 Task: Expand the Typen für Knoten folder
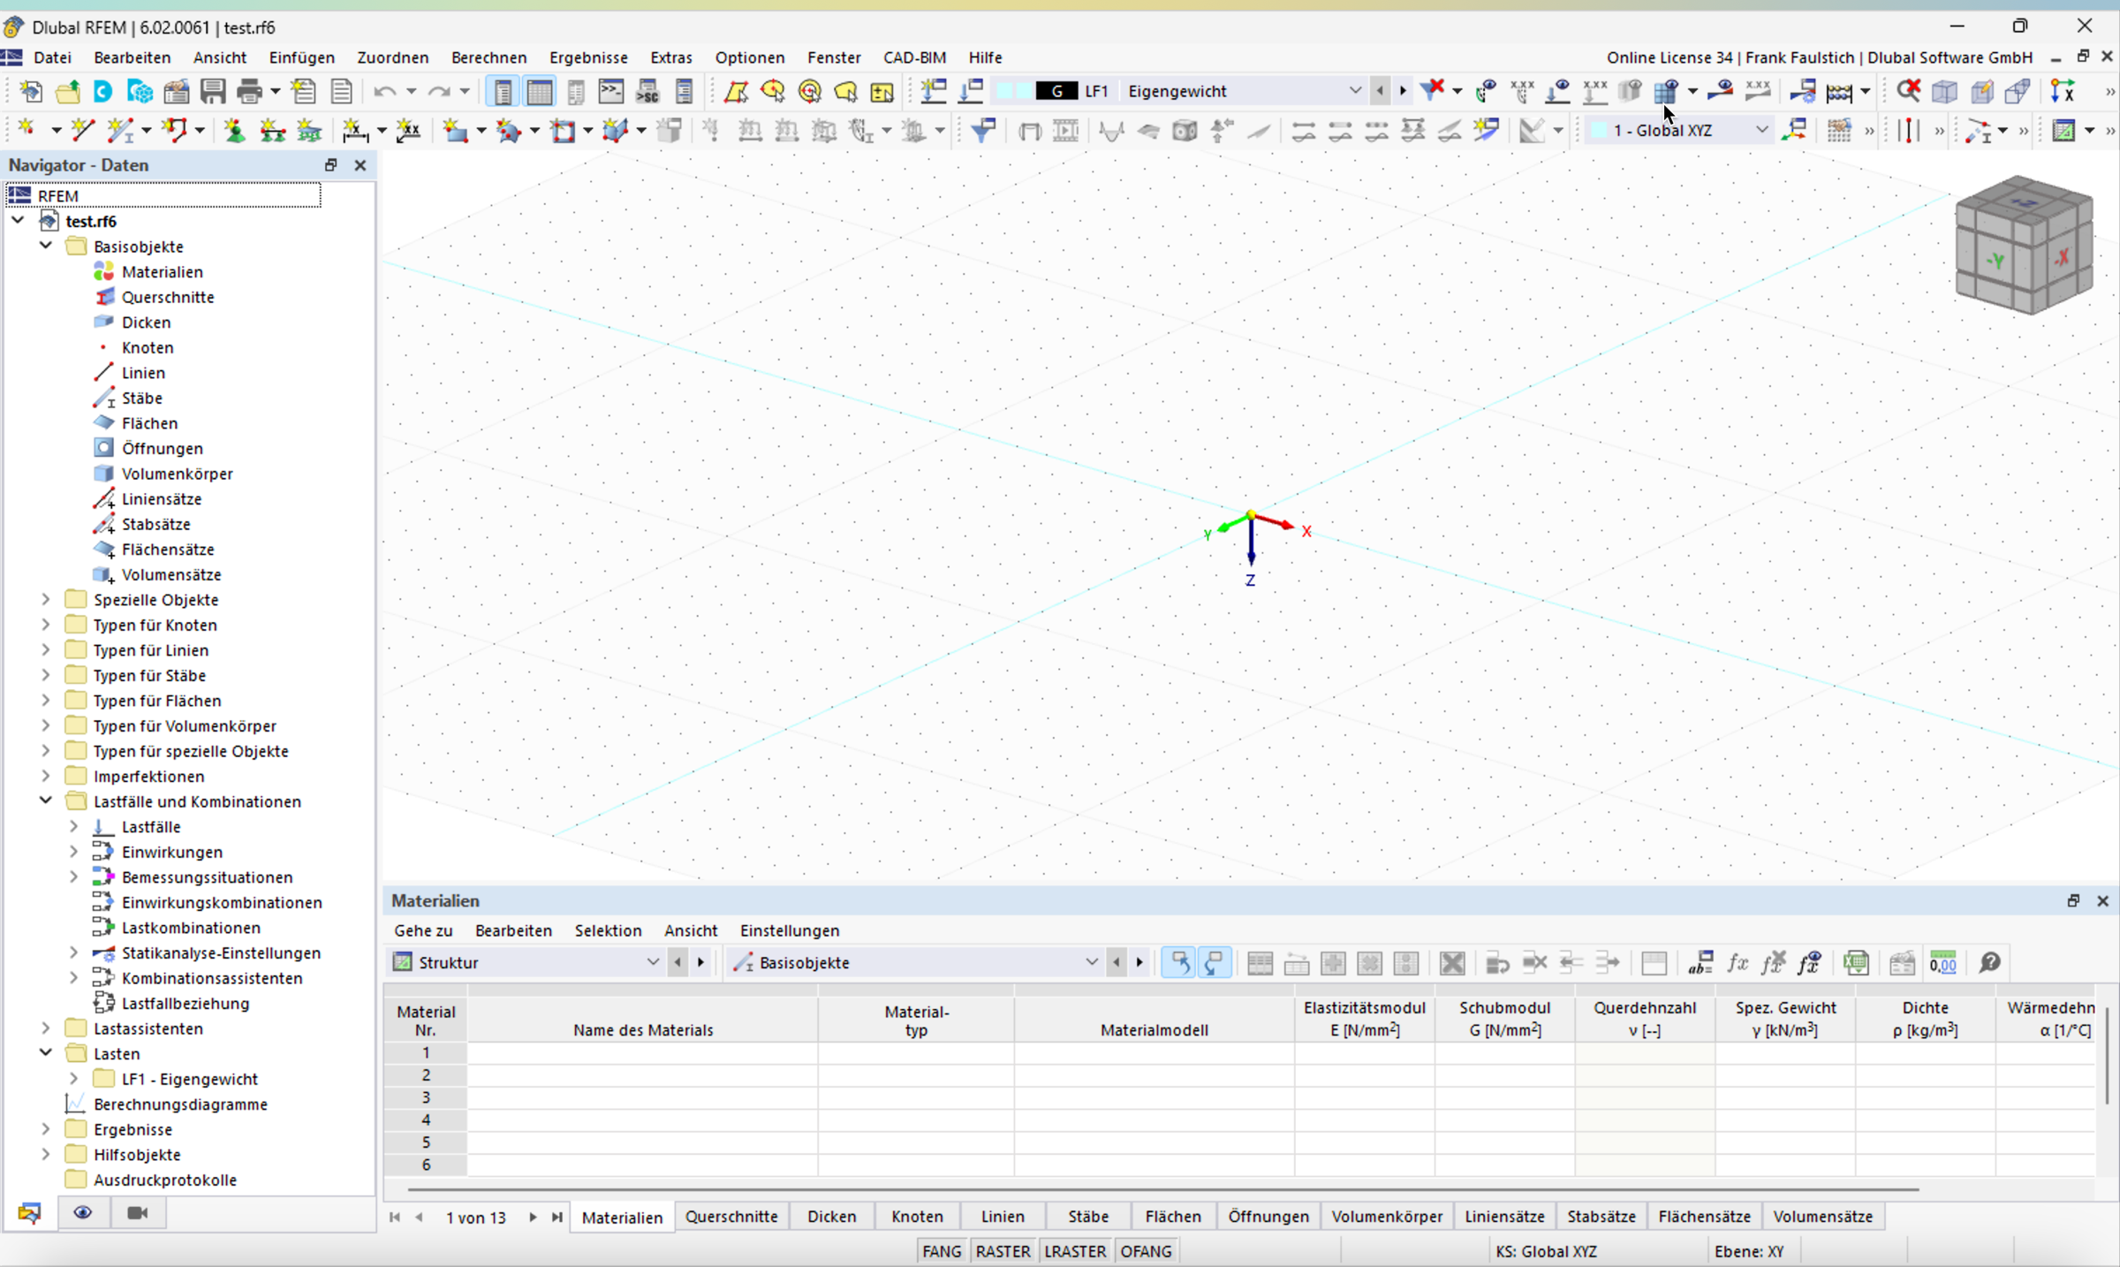coord(46,625)
